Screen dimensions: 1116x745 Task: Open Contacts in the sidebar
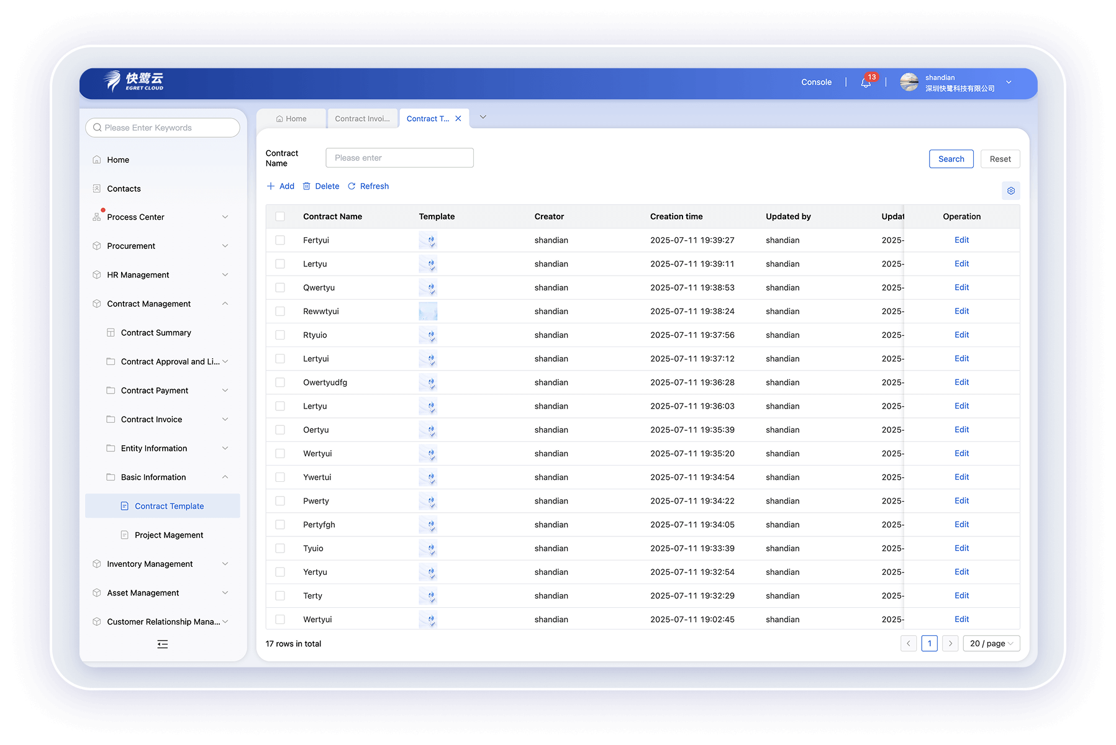(x=124, y=189)
